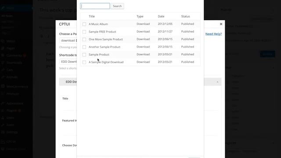The image size is (281, 158).
Task: Select the 'Another Sample Product' title
Action: pyautogui.click(x=104, y=47)
